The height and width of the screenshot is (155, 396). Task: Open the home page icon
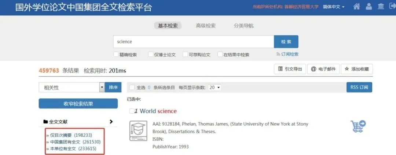[357, 7]
